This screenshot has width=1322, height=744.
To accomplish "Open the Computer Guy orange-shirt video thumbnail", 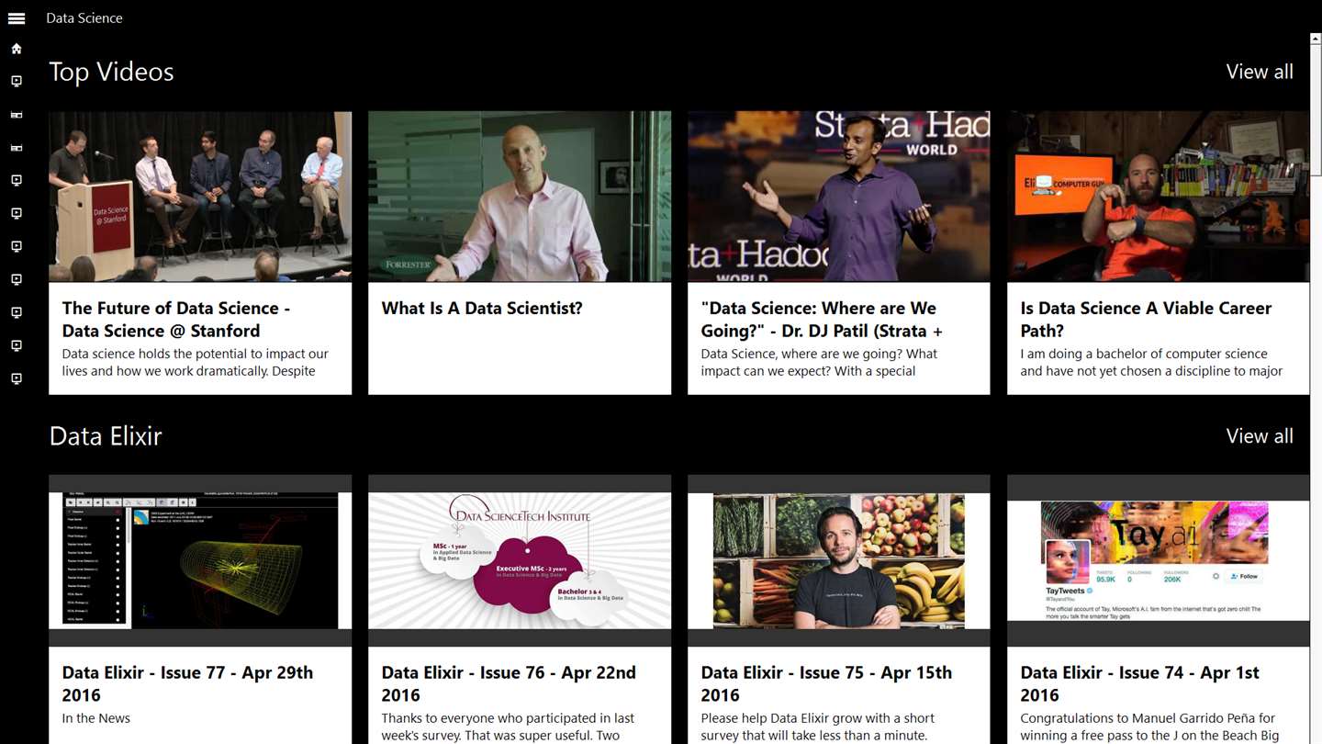I will 1159,197.
